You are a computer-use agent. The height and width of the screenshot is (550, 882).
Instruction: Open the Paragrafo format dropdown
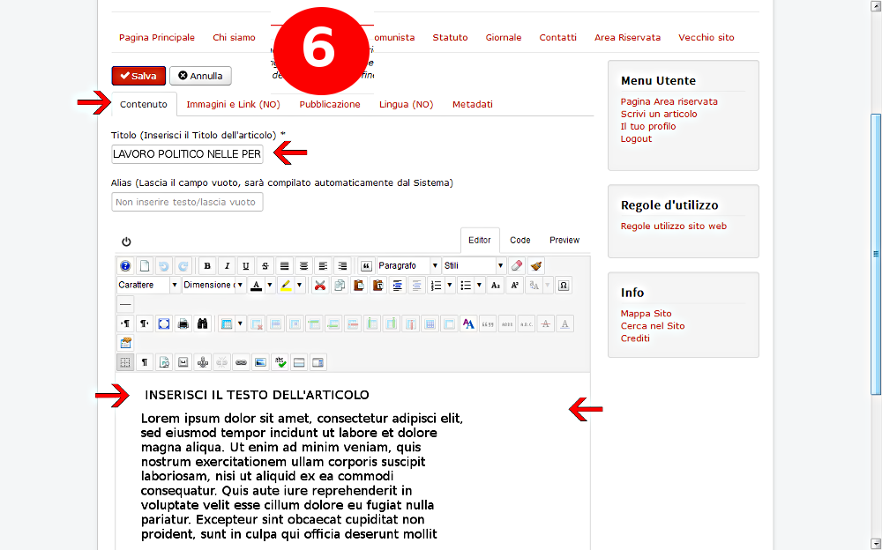click(x=408, y=265)
